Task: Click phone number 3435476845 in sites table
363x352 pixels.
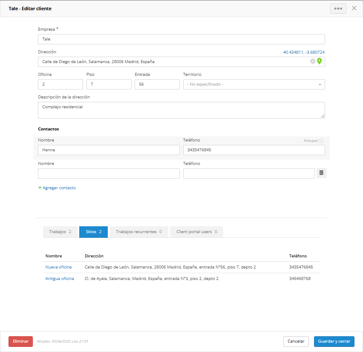Action: pos(301,267)
